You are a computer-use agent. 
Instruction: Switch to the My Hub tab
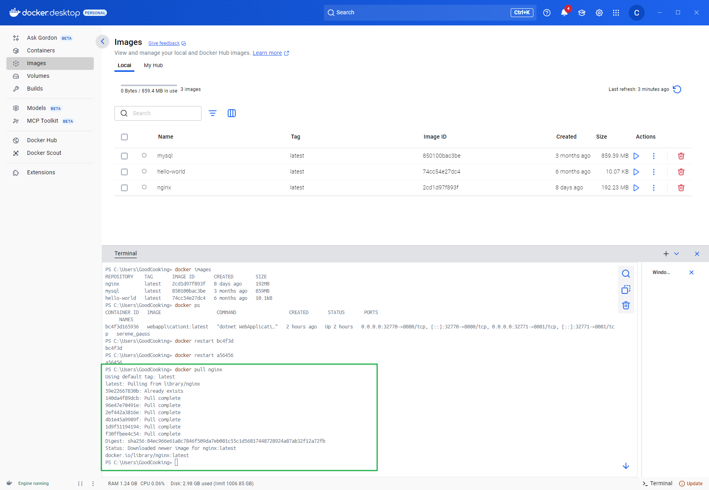click(x=153, y=66)
